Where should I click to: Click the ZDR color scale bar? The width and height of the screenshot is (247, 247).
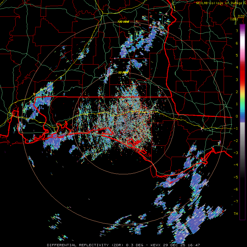point(242,122)
